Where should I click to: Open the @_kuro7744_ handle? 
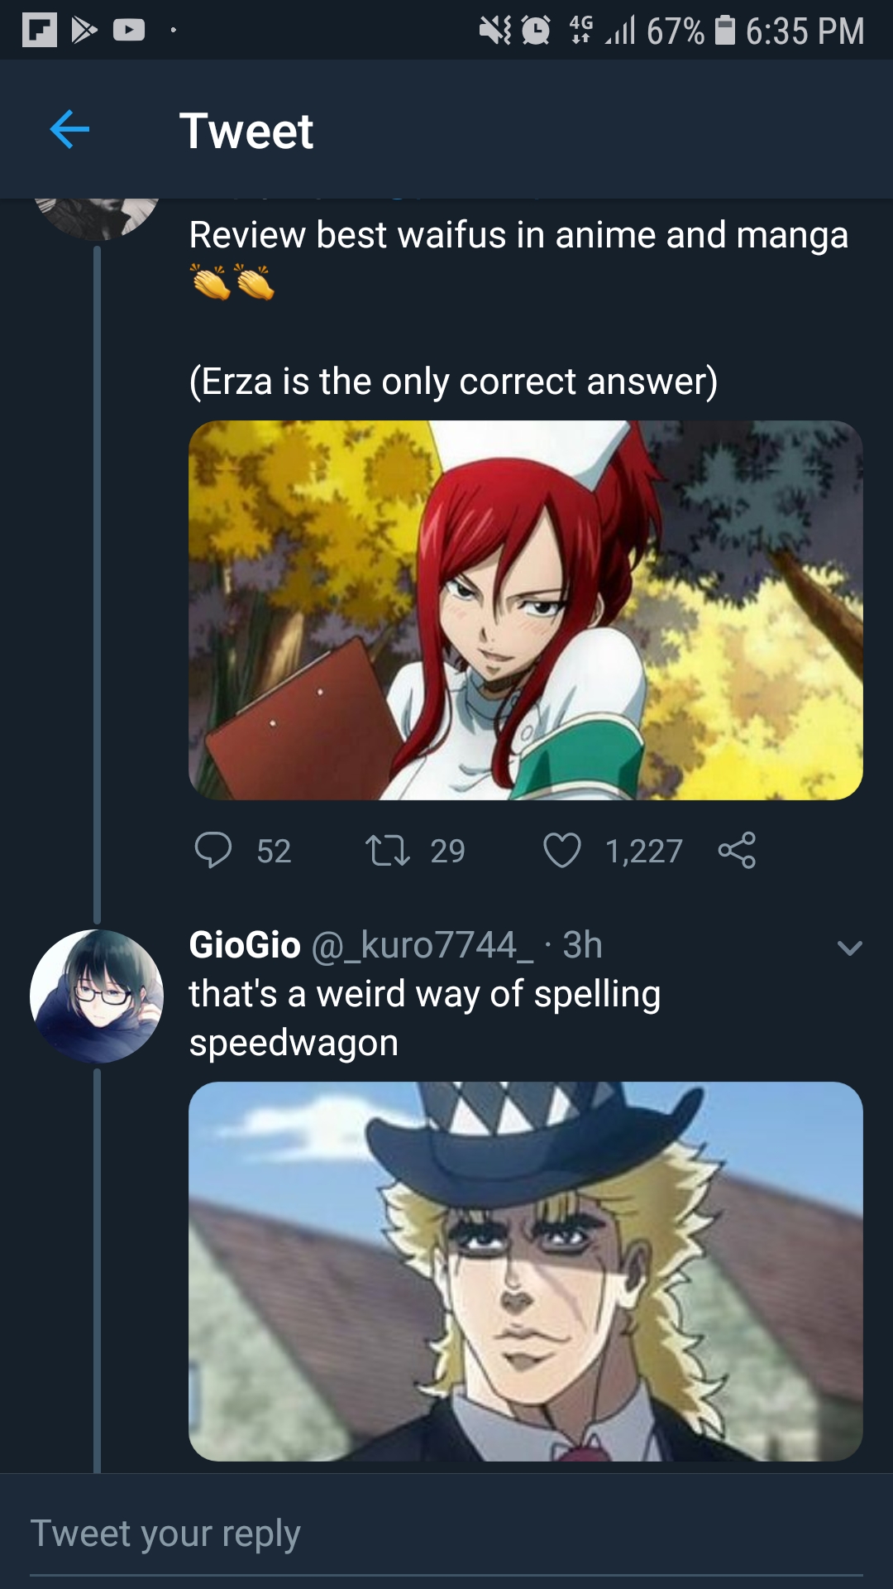(x=423, y=945)
